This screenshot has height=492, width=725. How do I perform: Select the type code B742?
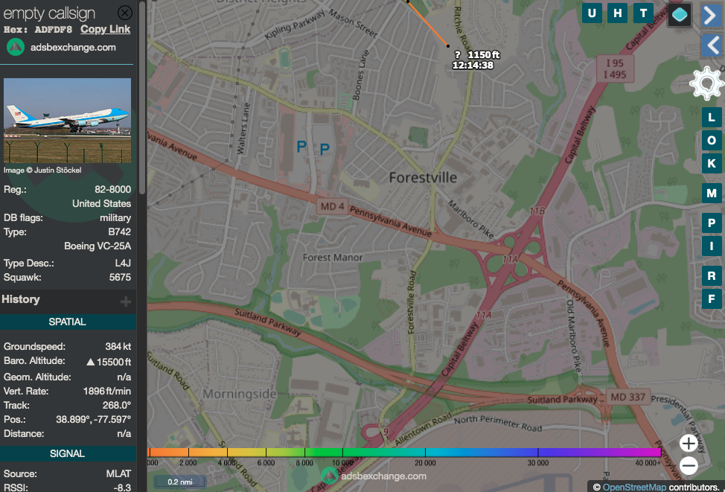119,231
